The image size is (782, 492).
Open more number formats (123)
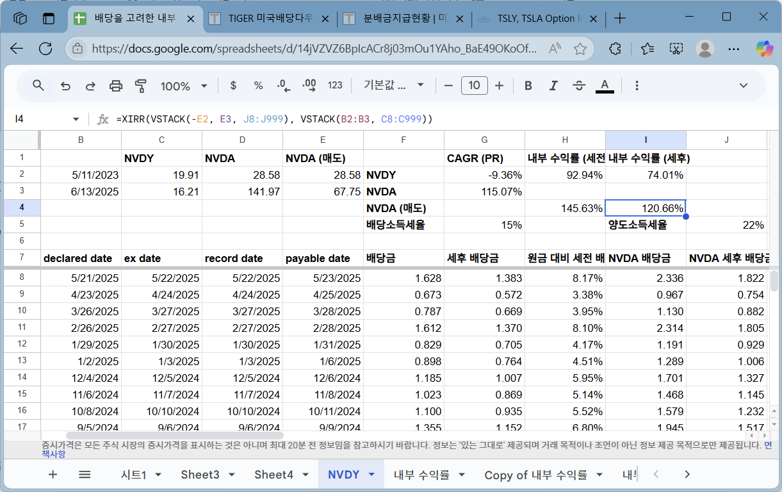pos(335,85)
